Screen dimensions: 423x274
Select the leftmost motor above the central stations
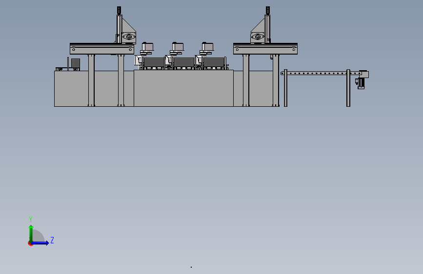tap(147, 47)
